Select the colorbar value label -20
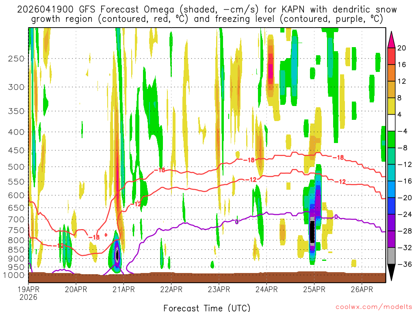 click(x=405, y=198)
